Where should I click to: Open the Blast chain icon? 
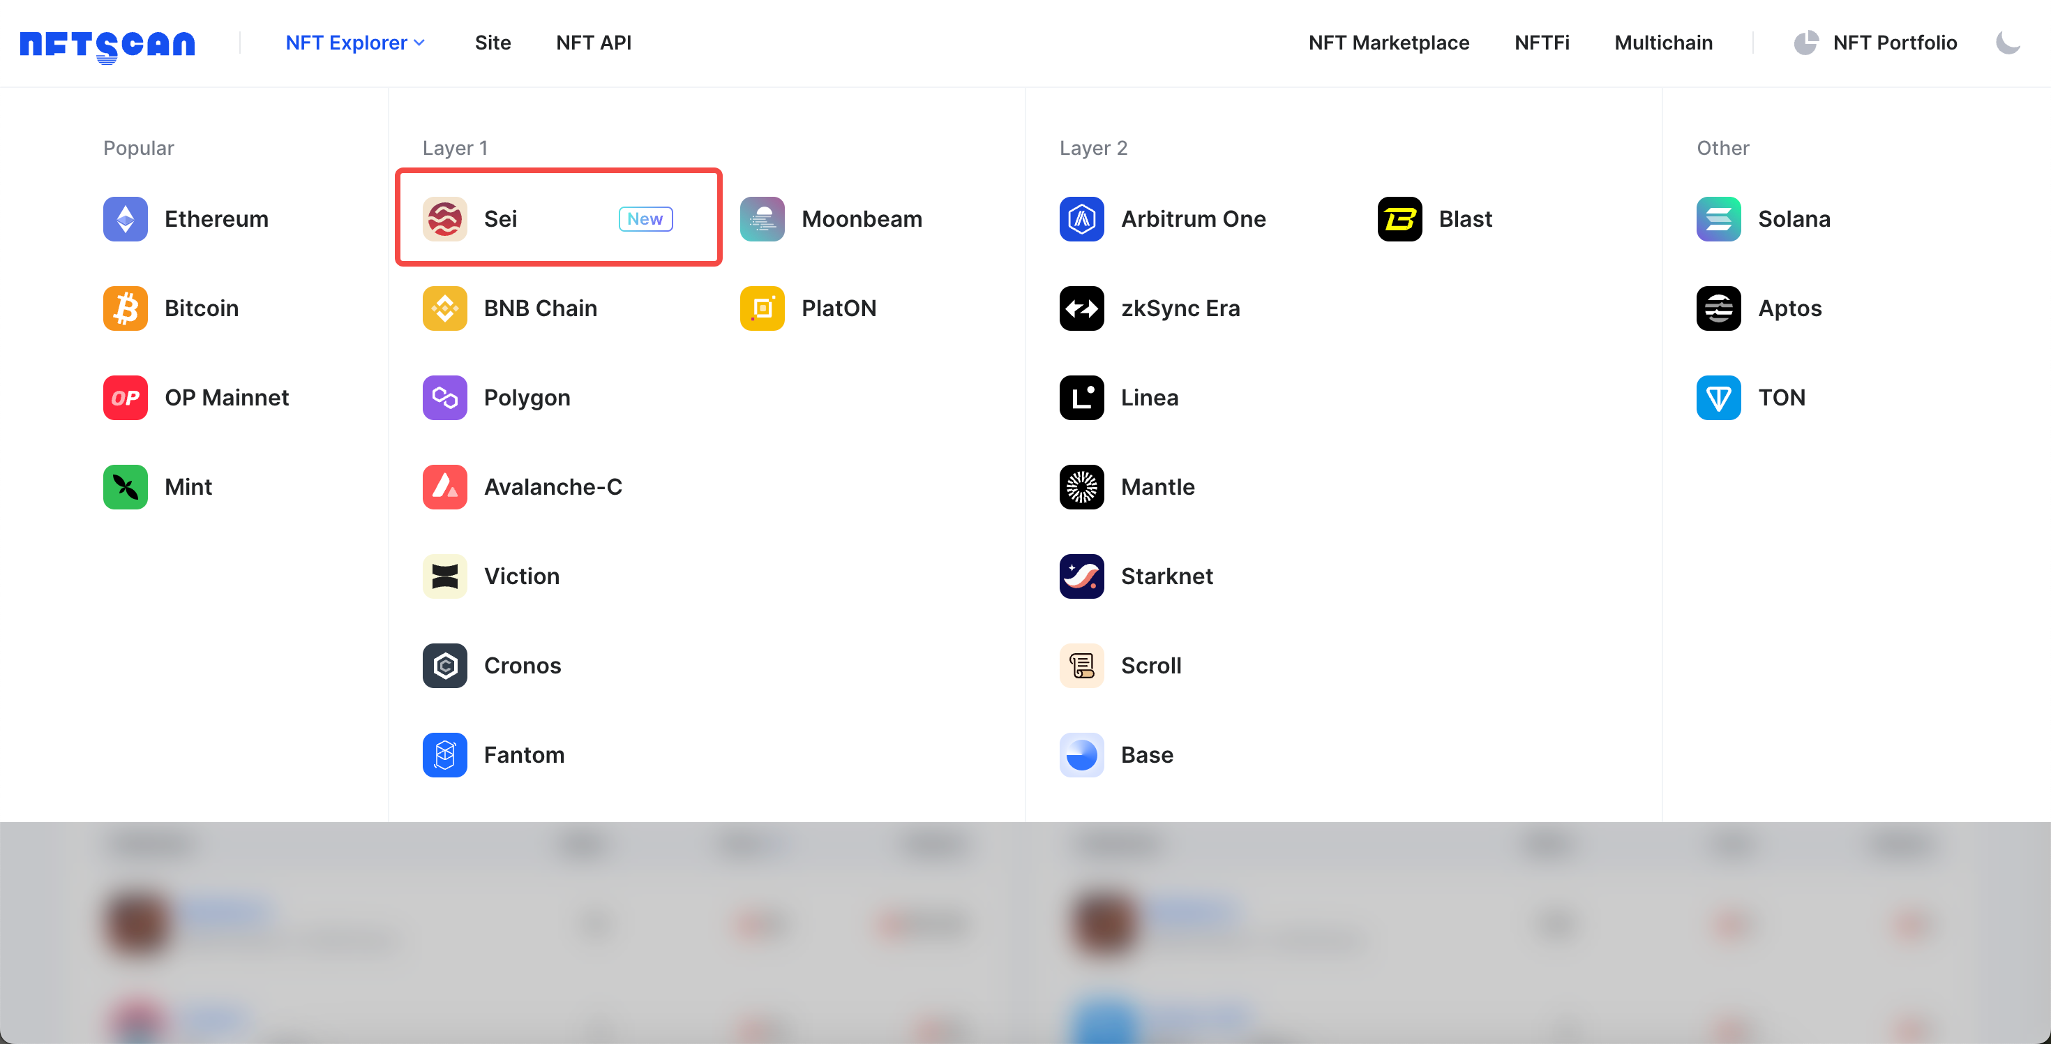(x=1399, y=219)
